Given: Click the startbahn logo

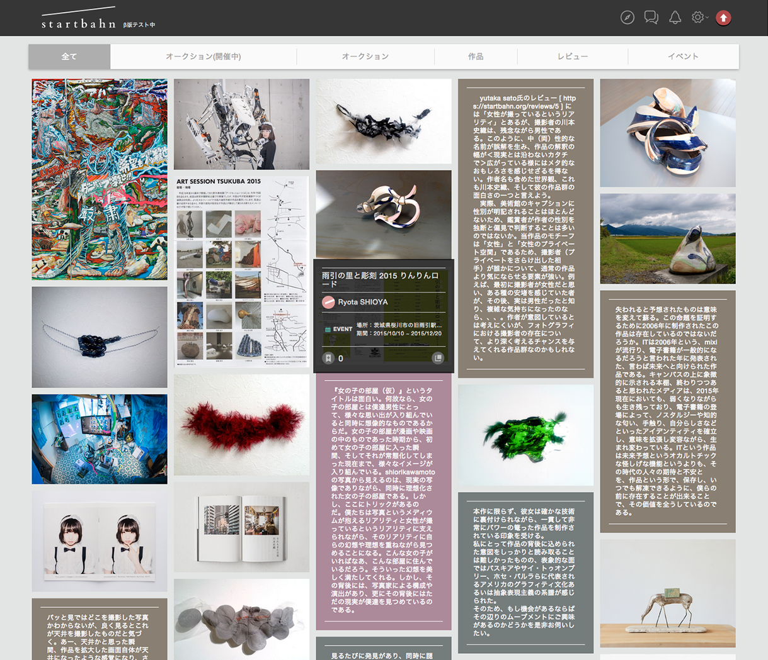Looking at the screenshot, I should click(79, 23).
